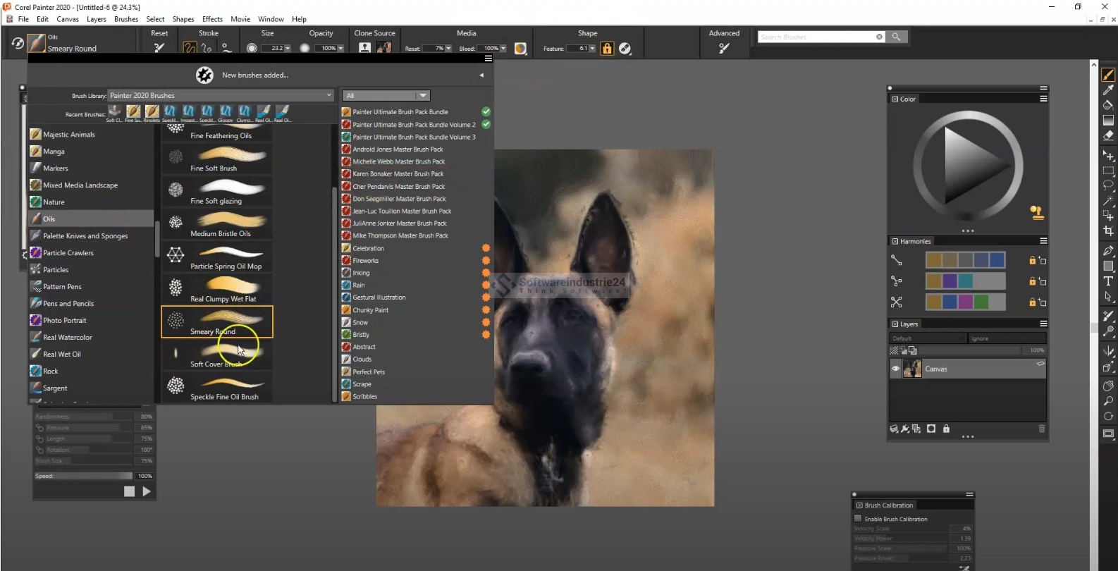Image resolution: width=1118 pixels, height=571 pixels.
Task: Select the Text tool
Action: 1108,281
